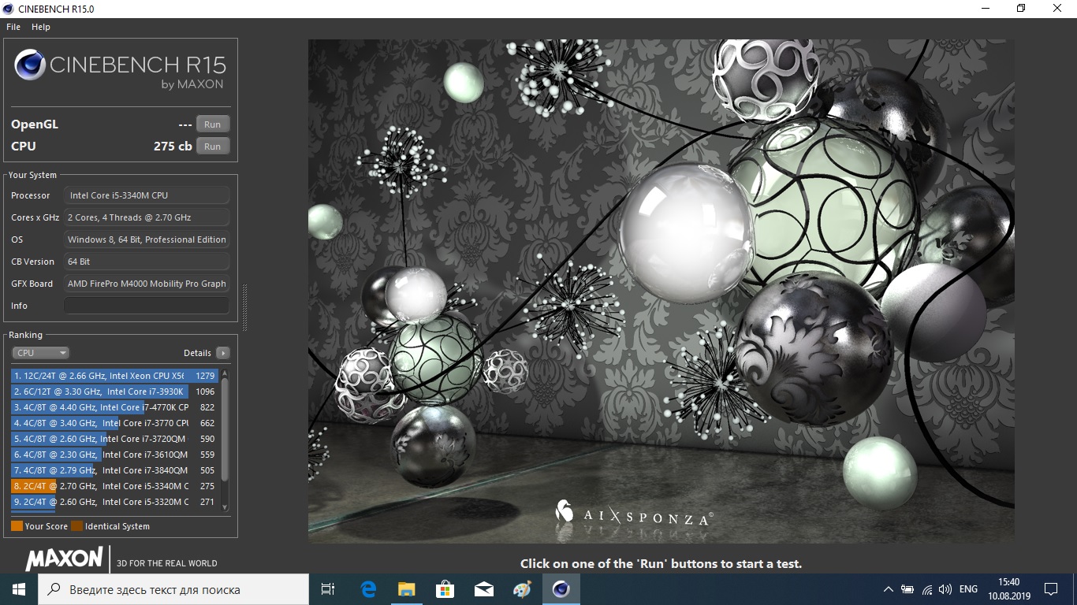This screenshot has width=1077, height=605.
Task: Click the CB Version value field
Action: click(147, 262)
